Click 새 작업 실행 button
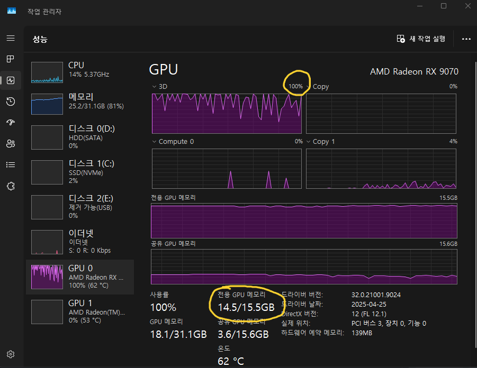Viewport: 477px width, 368px height. 421,39
